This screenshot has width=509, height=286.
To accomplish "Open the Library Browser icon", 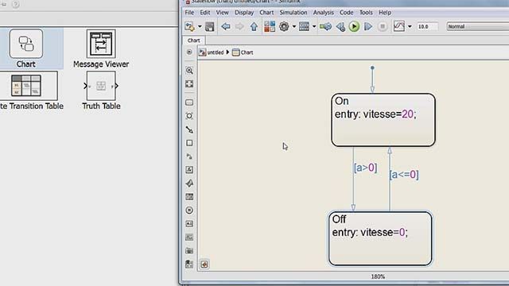I will [270, 26].
